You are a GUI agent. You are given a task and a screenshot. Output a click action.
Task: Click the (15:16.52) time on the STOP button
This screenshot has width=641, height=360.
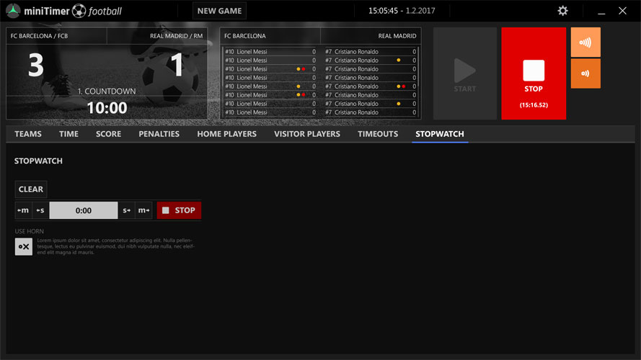tap(534, 105)
